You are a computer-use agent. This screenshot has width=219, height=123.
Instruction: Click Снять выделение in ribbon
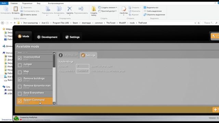pos(153,11)
